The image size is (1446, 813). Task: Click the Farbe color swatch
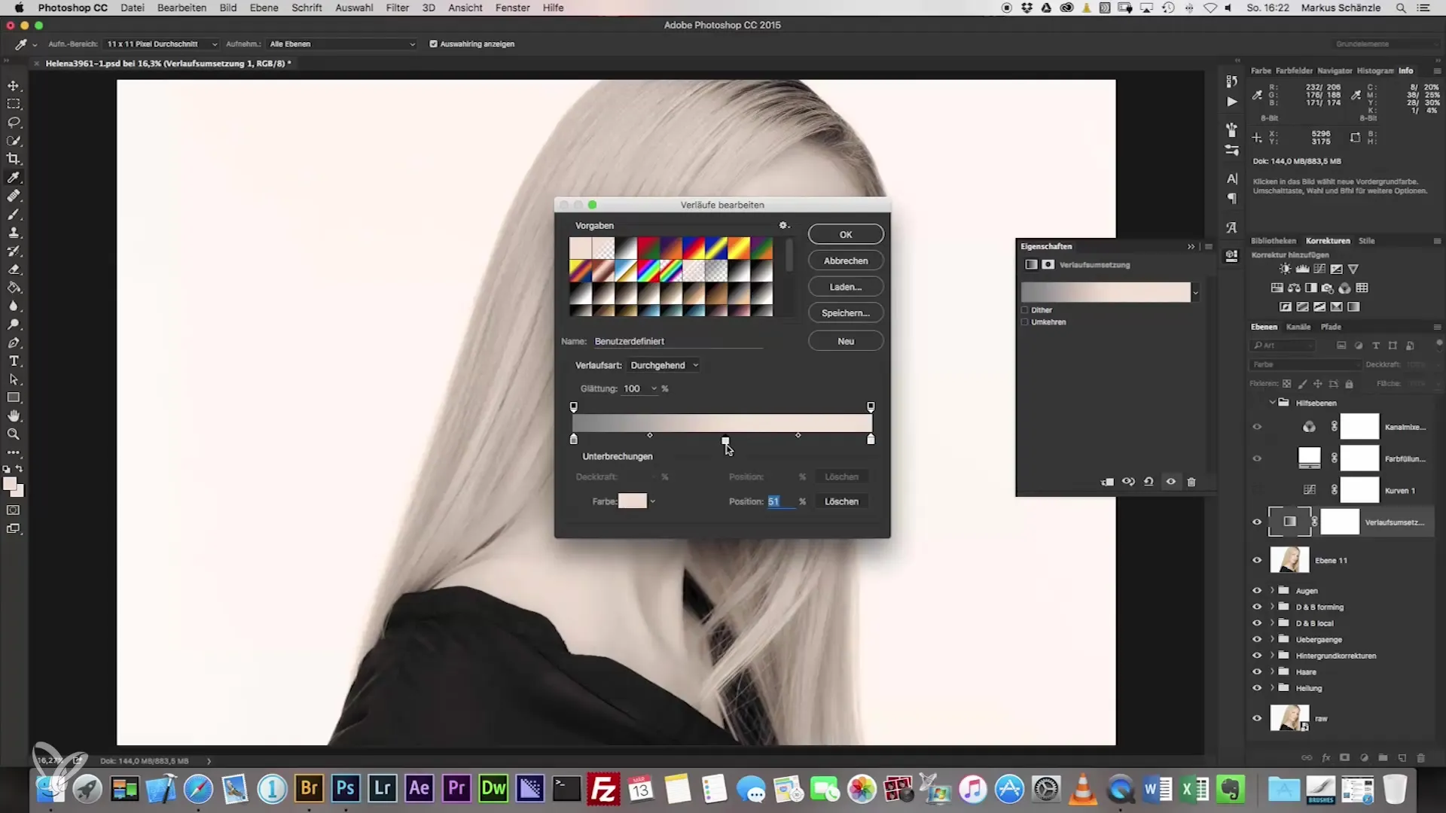point(632,501)
